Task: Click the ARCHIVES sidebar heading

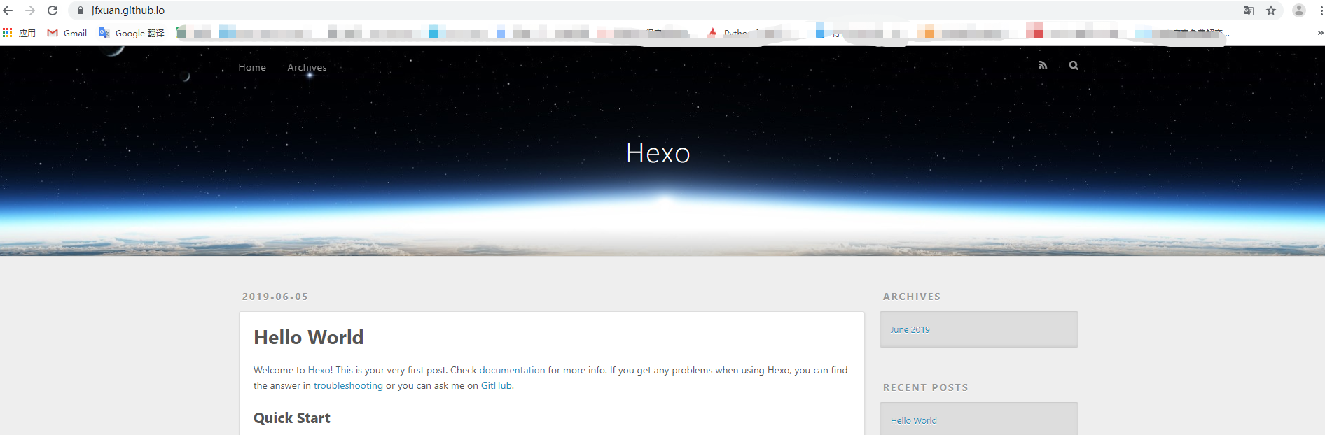Action: pyautogui.click(x=912, y=297)
